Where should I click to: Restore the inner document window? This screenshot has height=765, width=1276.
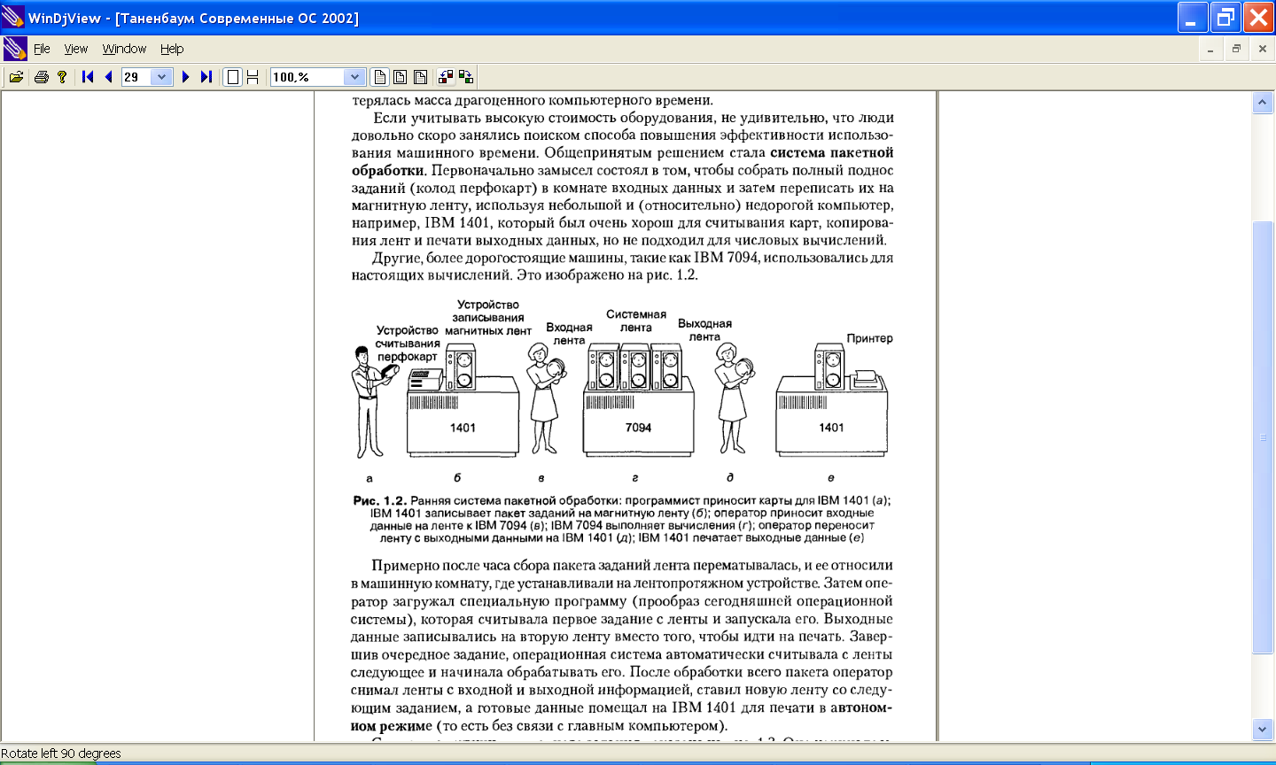[1236, 49]
